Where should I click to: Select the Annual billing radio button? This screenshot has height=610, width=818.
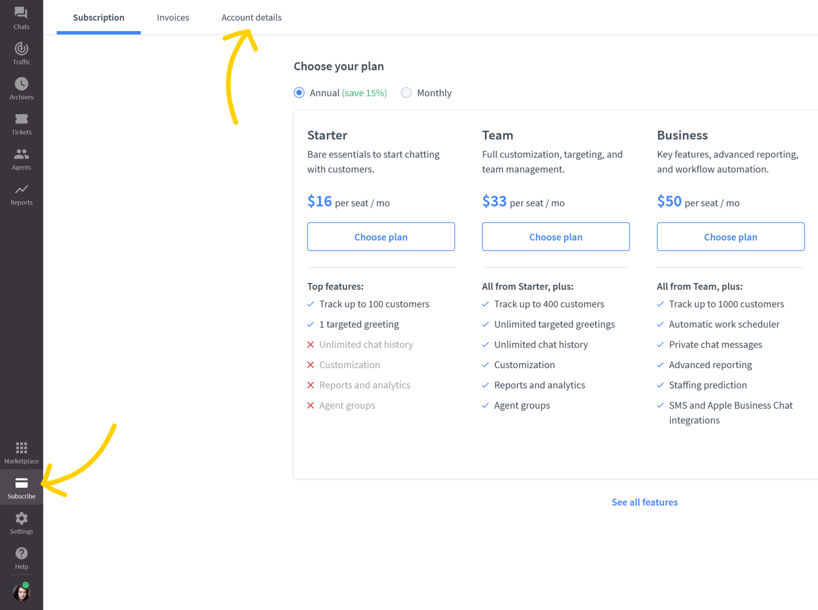point(299,93)
